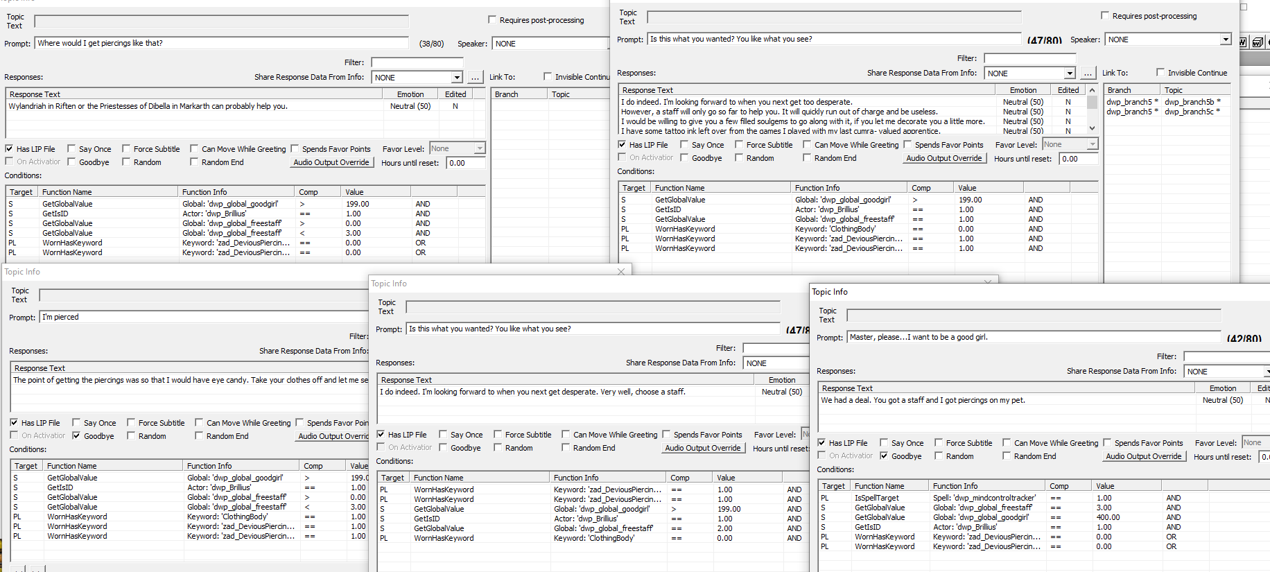Toggle Spends Favor Points in 'choose a staff' window
The image size is (1270, 572).
[x=666, y=434]
